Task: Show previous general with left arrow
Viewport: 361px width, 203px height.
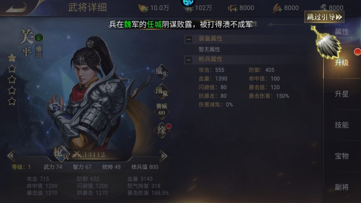Action: tap(11, 156)
